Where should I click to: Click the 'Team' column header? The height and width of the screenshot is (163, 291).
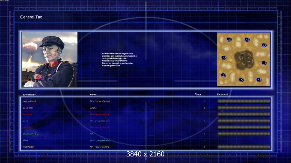(x=198, y=94)
